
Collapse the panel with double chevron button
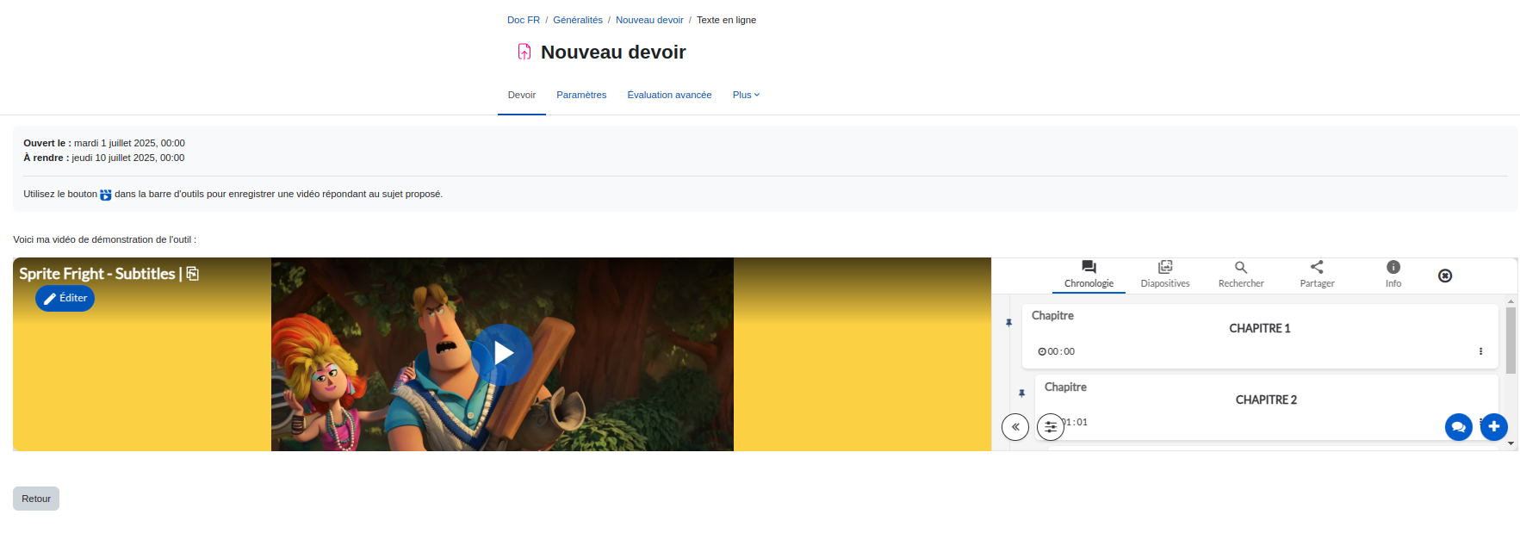click(x=1015, y=426)
